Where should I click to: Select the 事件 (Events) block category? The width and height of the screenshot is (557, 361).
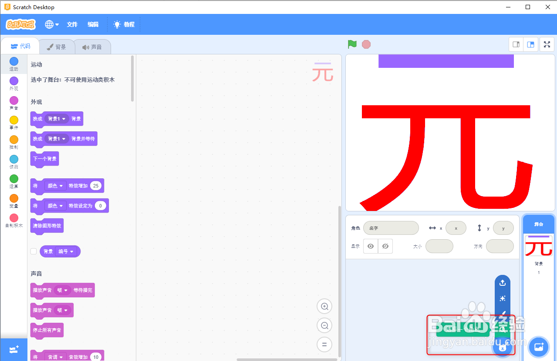tap(14, 122)
